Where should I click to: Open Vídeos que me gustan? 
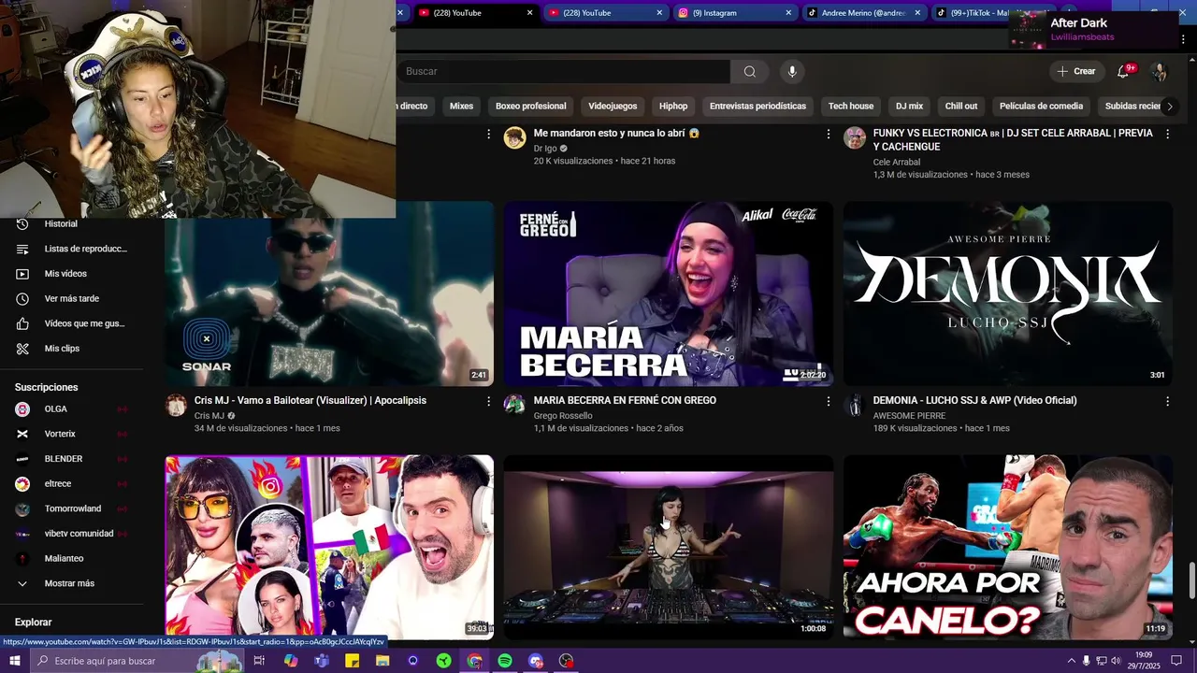72,323
